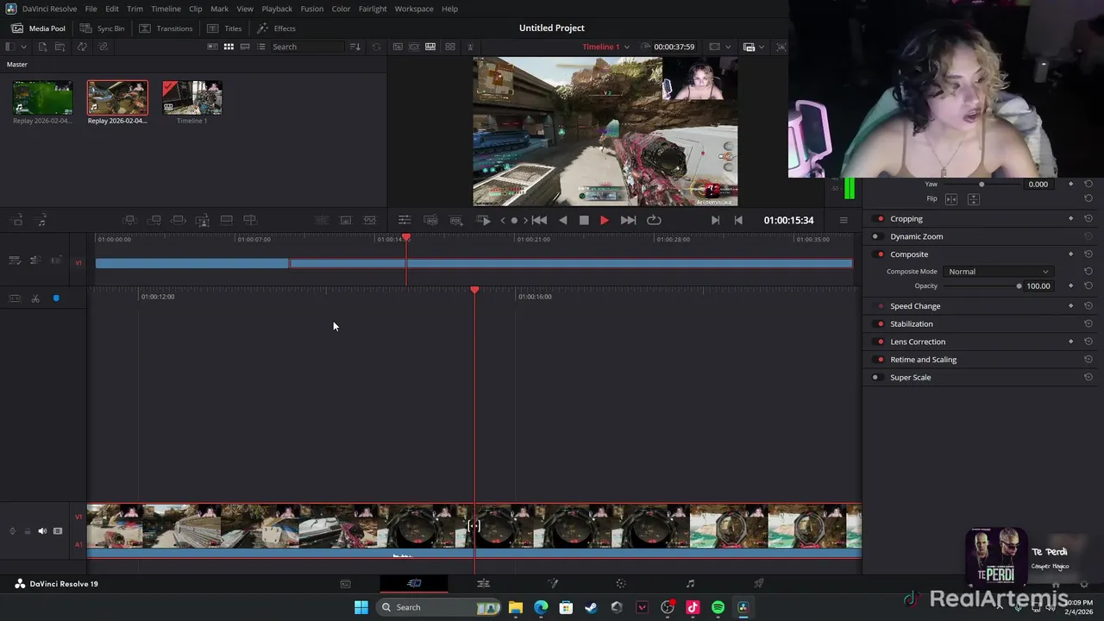This screenshot has width=1104, height=621.
Task: Click the import media icon
Action: pos(42,47)
